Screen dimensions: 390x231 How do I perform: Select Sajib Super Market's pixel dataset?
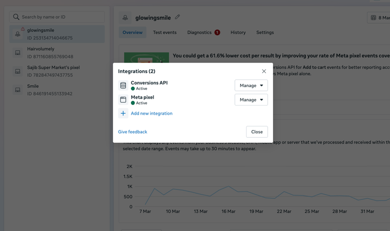(x=57, y=71)
